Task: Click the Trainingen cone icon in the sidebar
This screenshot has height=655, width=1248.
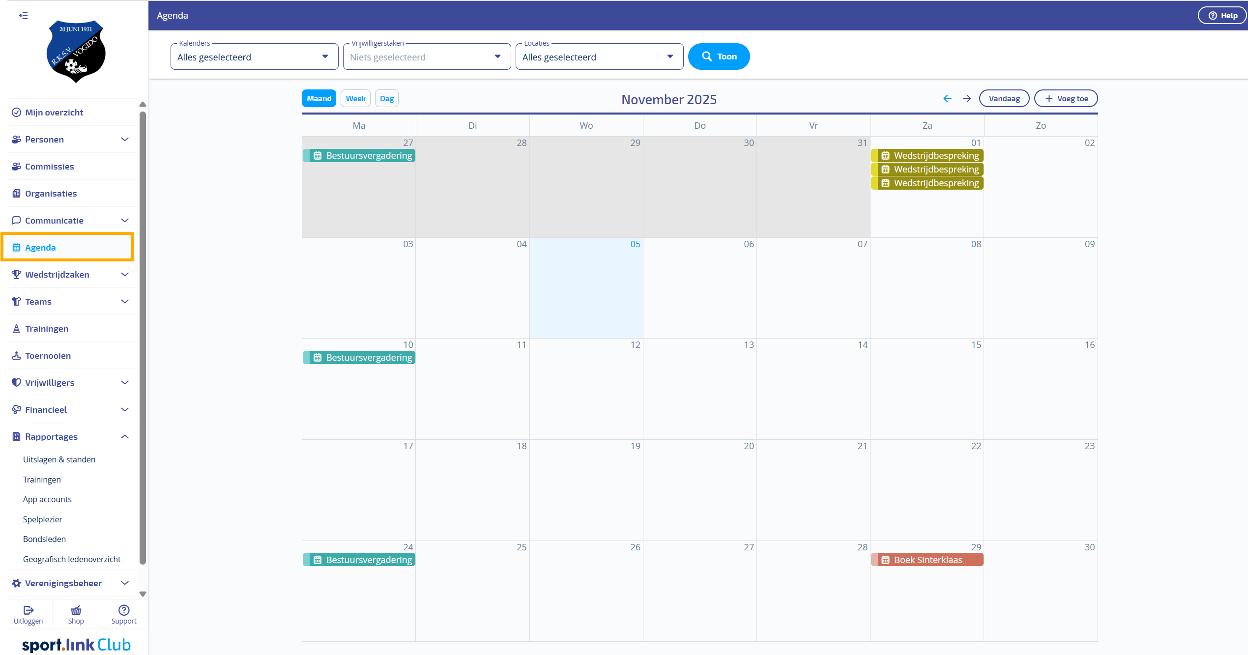Action: (x=17, y=329)
